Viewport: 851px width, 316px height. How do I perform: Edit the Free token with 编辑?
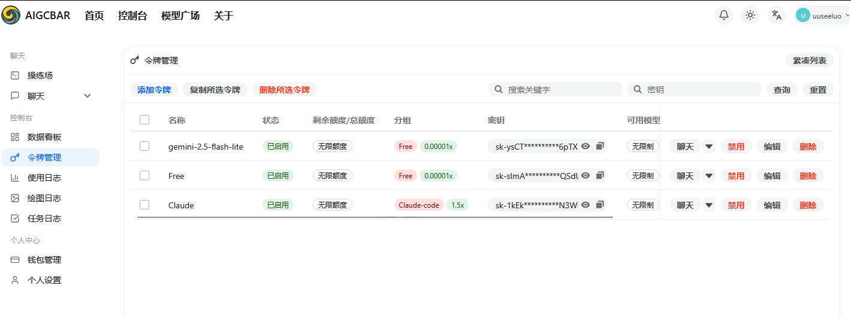[772, 176]
